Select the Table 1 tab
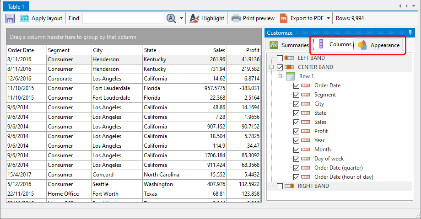 [x=15, y=6]
